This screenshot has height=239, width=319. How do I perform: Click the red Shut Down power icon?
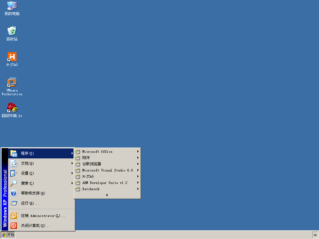pyautogui.click(x=14, y=226)
